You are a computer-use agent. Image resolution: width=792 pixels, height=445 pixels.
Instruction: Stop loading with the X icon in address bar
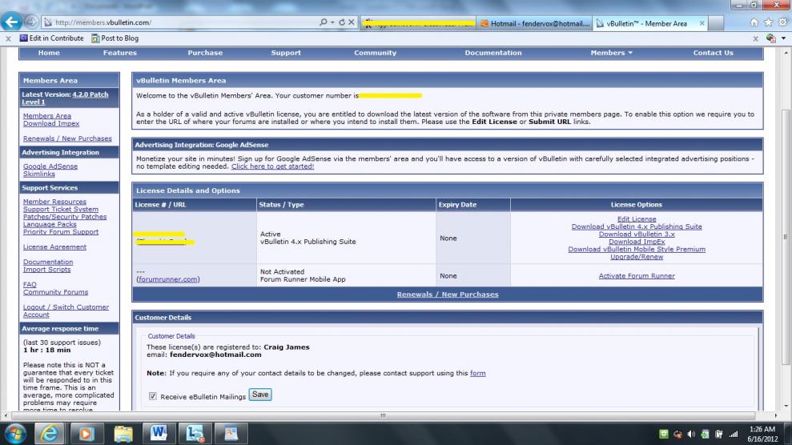(352, 22)
